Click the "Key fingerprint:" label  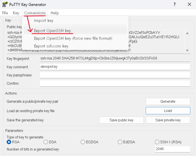click(18, 59)
